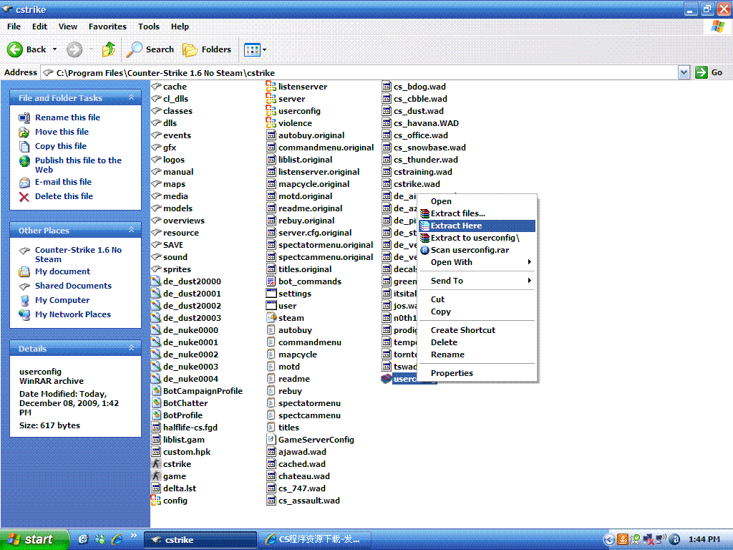Collapse the Other Places panel
This screenshot has height=550, width=733.
[x=131, y=231]
